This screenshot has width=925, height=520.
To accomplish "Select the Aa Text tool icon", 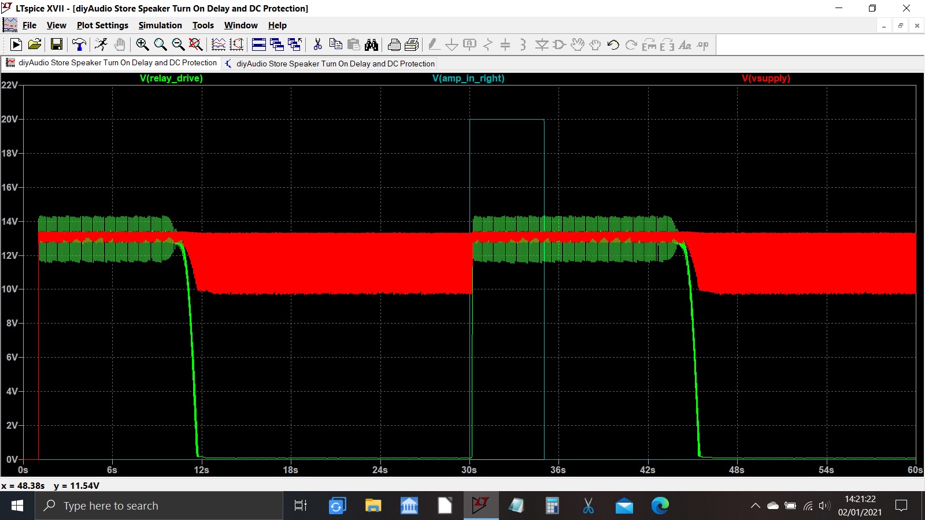I will pos(685,44).
